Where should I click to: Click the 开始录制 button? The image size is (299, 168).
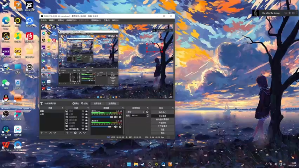tap(163, 123)
